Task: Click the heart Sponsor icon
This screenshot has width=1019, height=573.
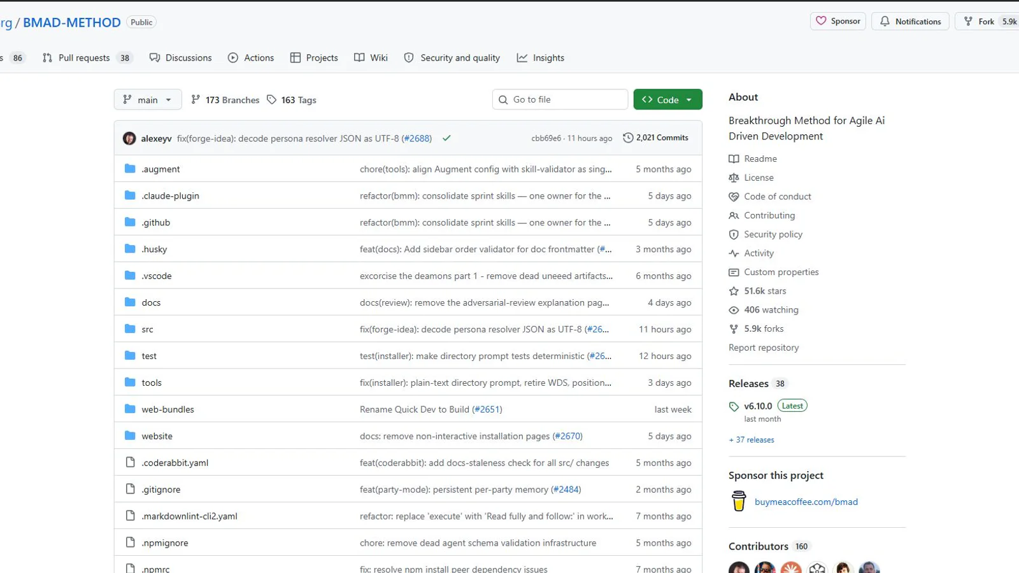Action: [x=821, y=21]
